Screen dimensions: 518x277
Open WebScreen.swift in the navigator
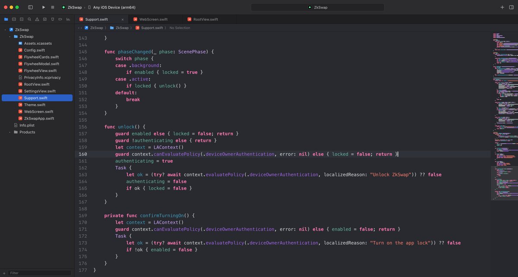point(37,111)
